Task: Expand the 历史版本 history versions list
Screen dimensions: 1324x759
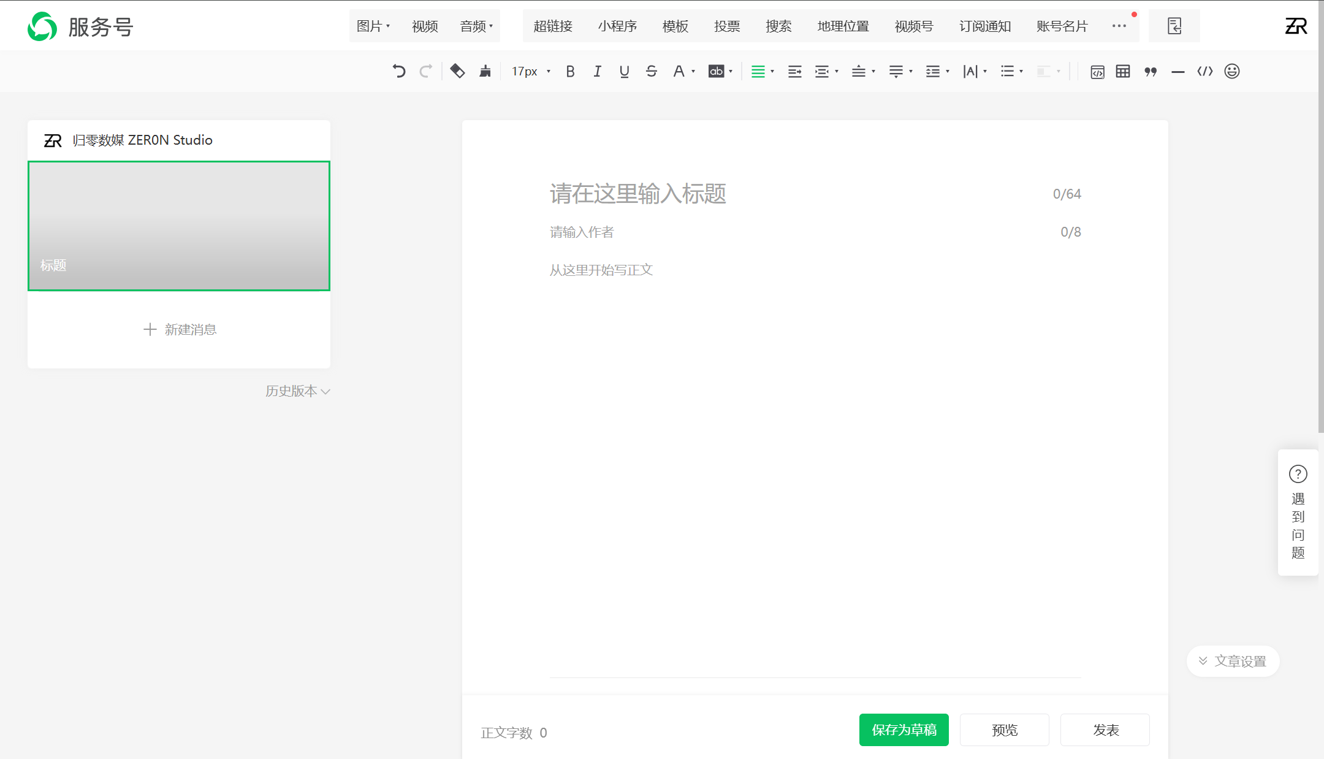Action: [298, 391]
